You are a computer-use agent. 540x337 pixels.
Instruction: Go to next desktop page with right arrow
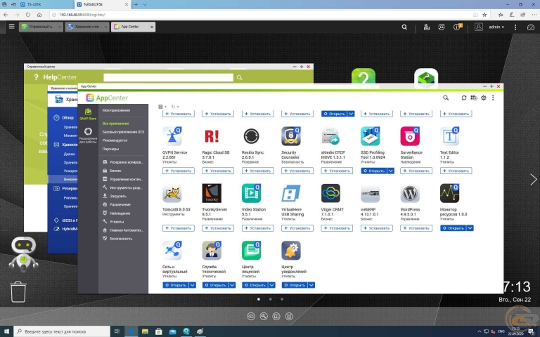(x=533, y=180)
